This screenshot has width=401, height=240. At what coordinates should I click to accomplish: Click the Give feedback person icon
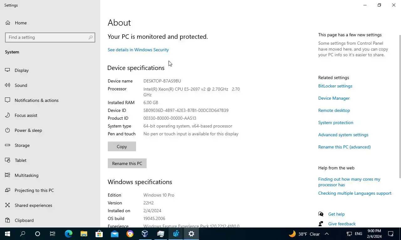pos(321,224)
